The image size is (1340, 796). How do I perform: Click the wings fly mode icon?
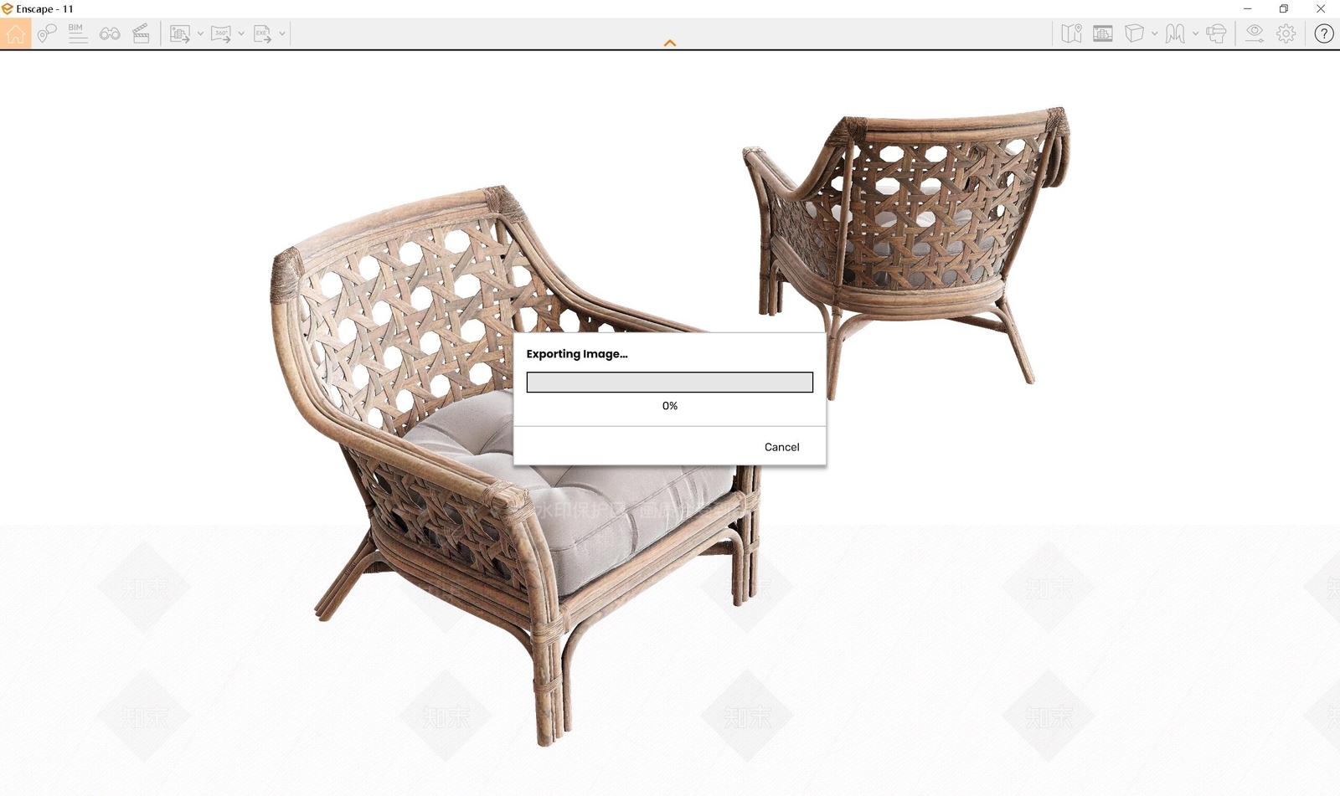pyautogui.click(x=1175, y=33)
